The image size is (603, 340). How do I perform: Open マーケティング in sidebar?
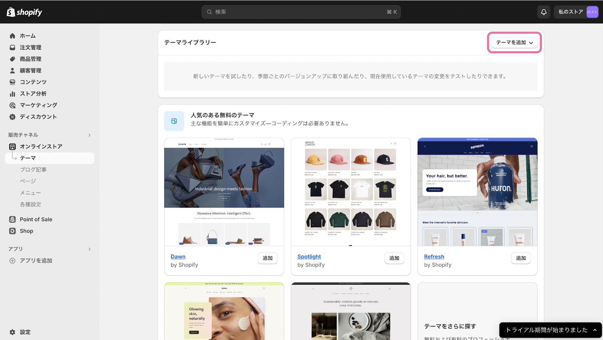(x=38, y=105)
